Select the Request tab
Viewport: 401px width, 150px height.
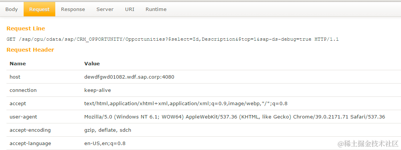[39, 9]
